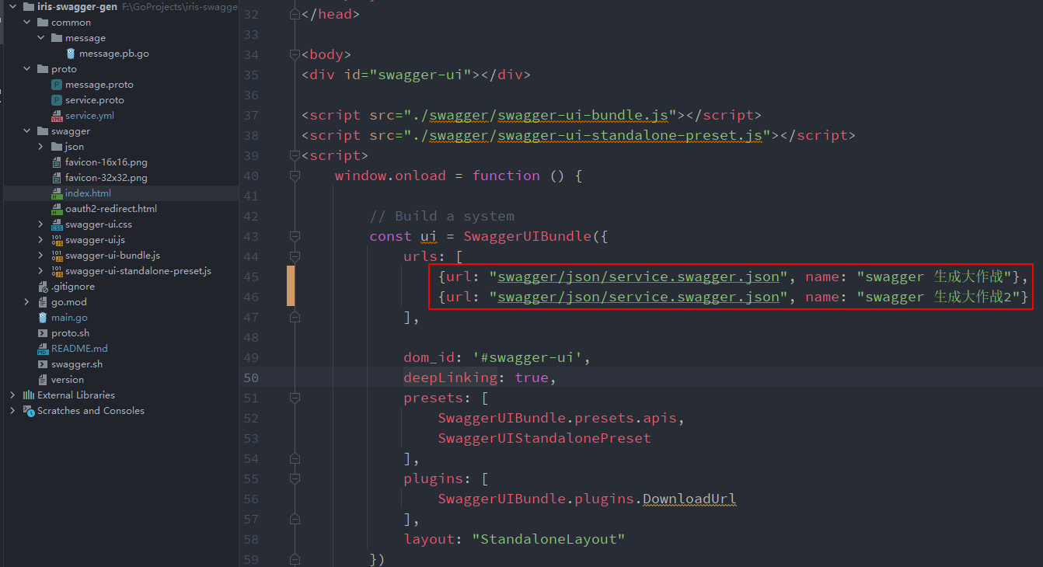Click the oauth2-redirect.html file icon
Image resolution: width=1043 pixels, height=567 pixels.
coord(57,209)
